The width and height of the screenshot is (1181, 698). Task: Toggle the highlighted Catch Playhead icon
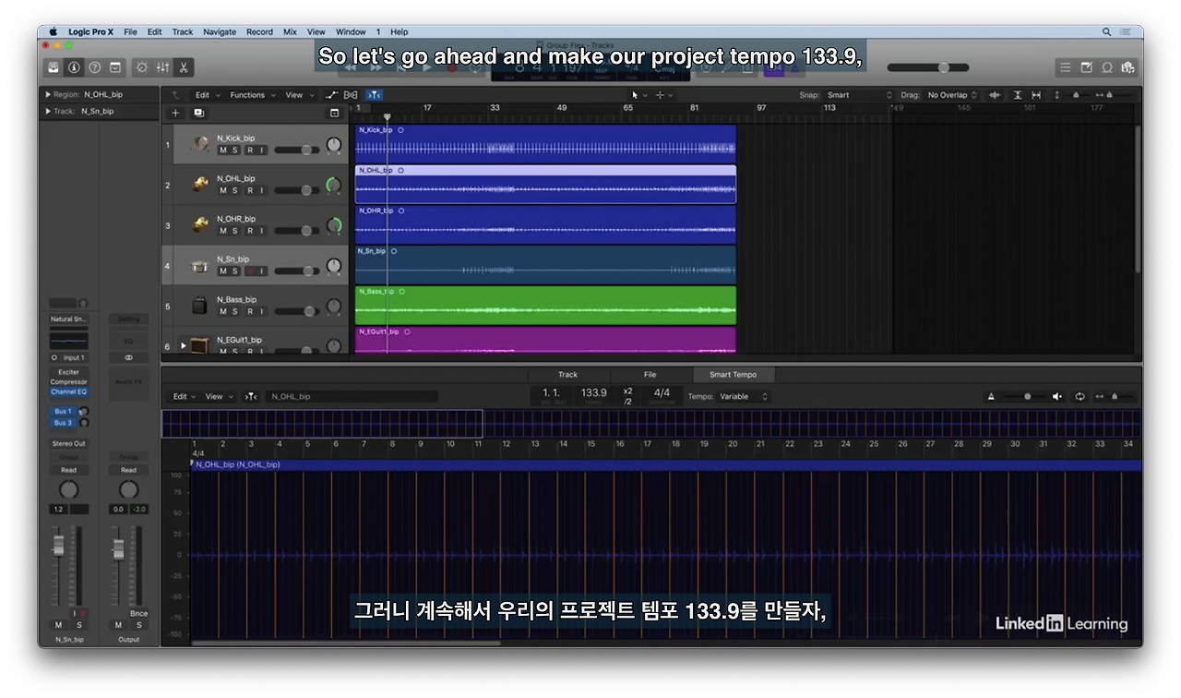[374, 95]
